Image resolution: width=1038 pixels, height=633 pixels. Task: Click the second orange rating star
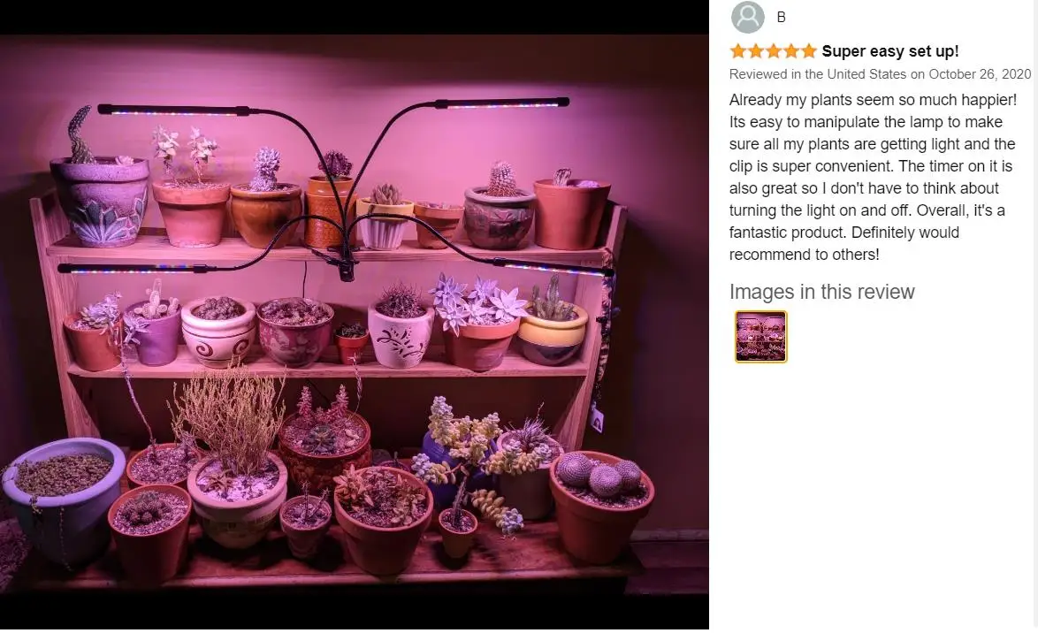[756, 51]
